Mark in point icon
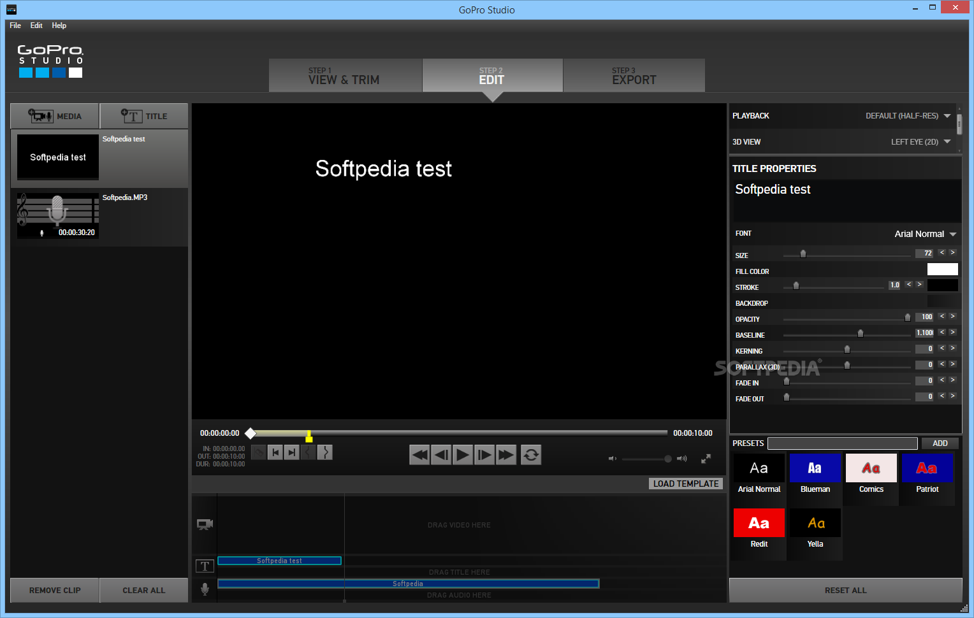974x618 pixels. pyautogui.click(x=275, y=452)
